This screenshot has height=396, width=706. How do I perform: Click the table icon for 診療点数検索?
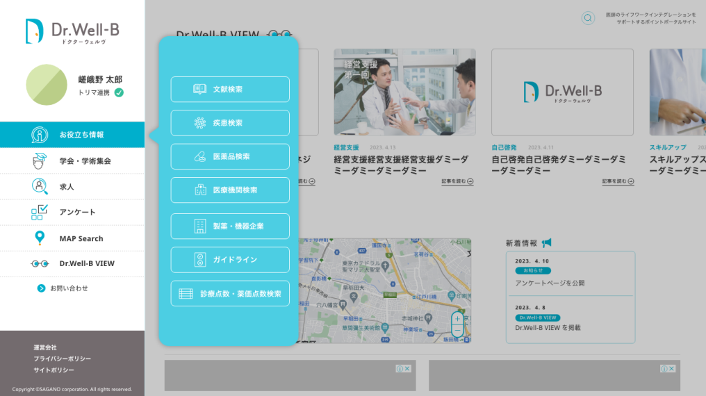coord(186,294)
